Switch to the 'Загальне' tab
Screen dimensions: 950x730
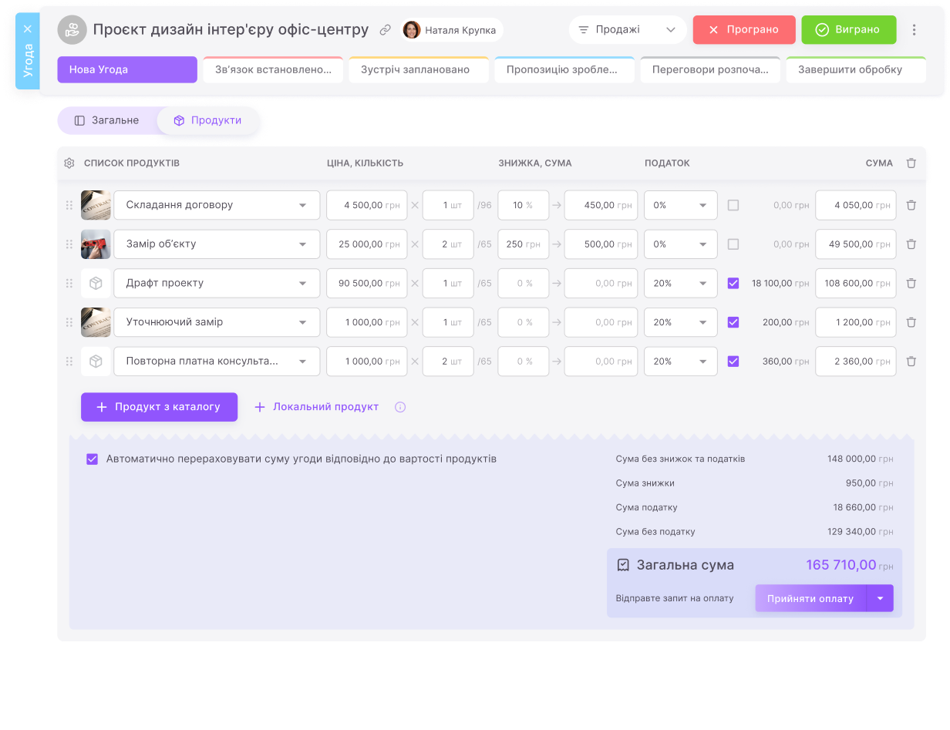pos(116,120)
